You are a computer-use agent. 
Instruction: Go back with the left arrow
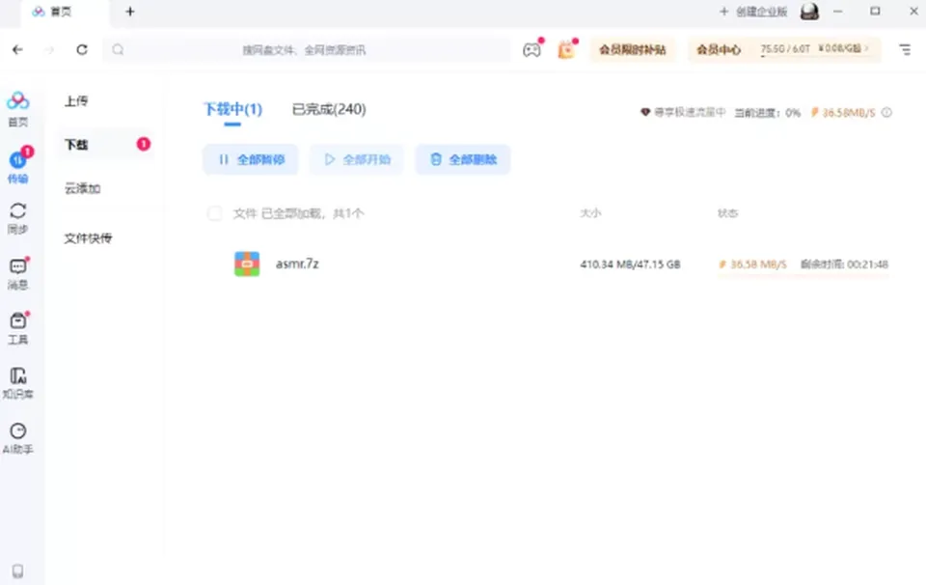[x=17, y=49]
